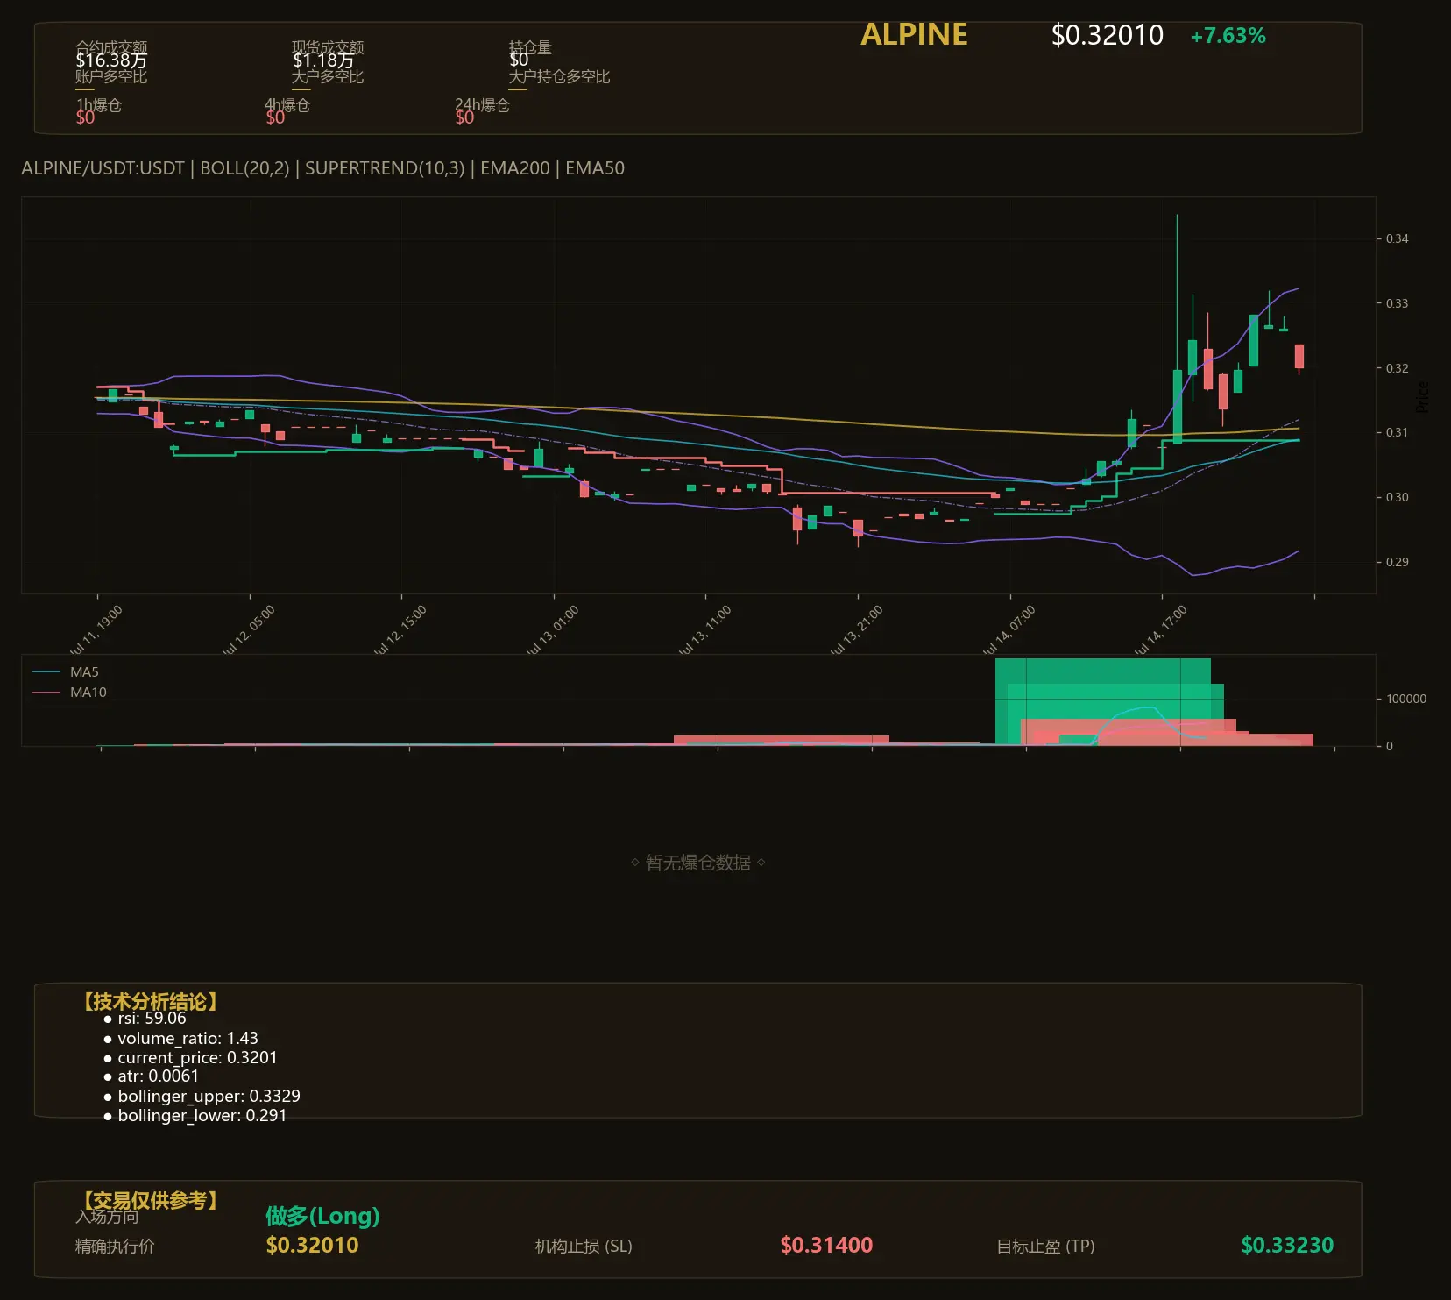The width and height of the screenshot is (1451, 1300).
Task: Click the +7.63% change value
Action: tap(1228, 36)
